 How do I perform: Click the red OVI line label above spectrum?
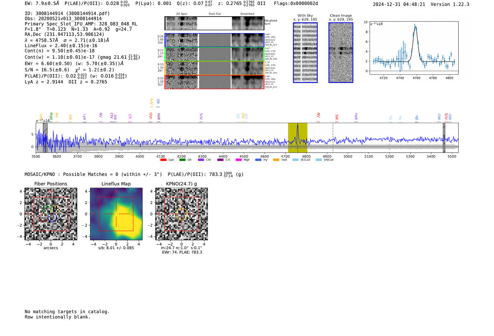pos(151,118)
